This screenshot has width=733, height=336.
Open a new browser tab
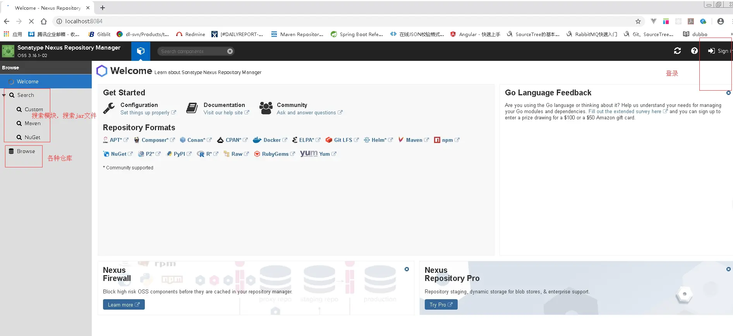pyautogui.click(x=103, y=8)
